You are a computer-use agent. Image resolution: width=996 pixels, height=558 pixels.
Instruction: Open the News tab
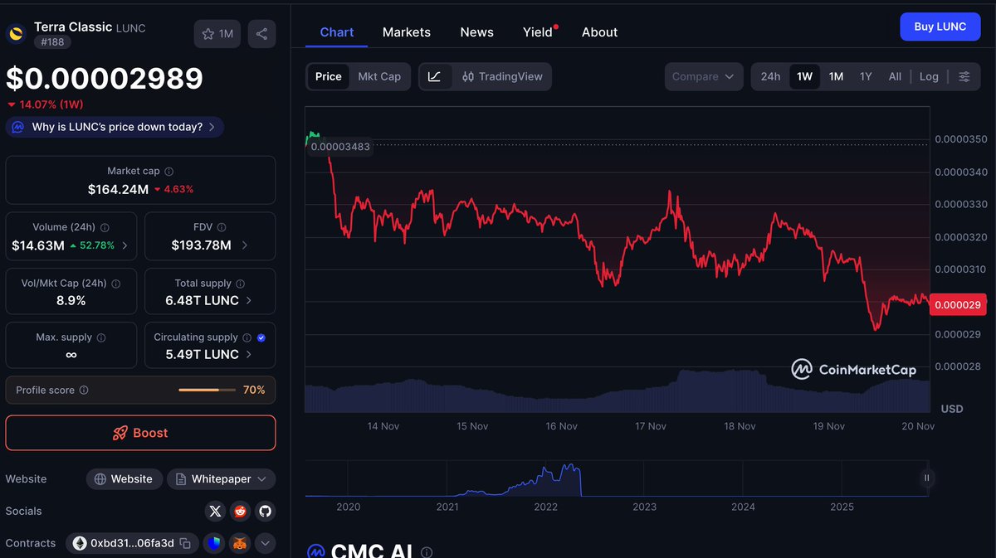[x=477, y=32]
